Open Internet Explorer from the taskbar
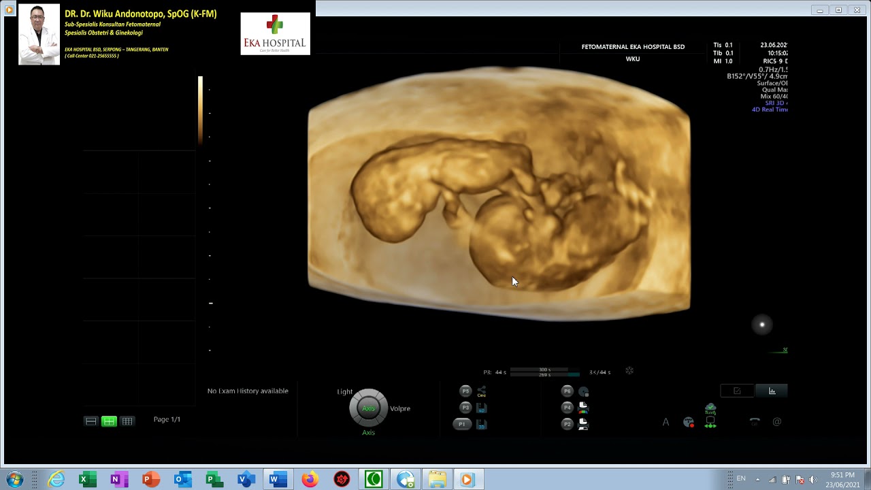The image size is (871, 490). [x=56, y=480]
